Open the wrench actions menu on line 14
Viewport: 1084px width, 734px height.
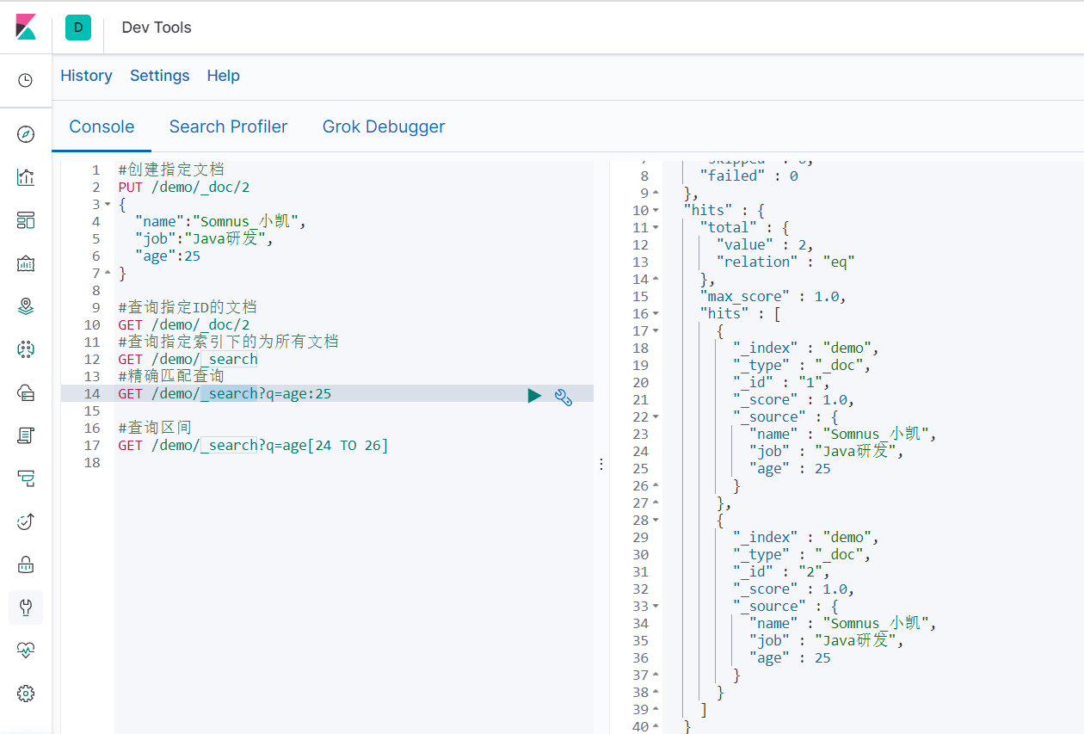564,396
